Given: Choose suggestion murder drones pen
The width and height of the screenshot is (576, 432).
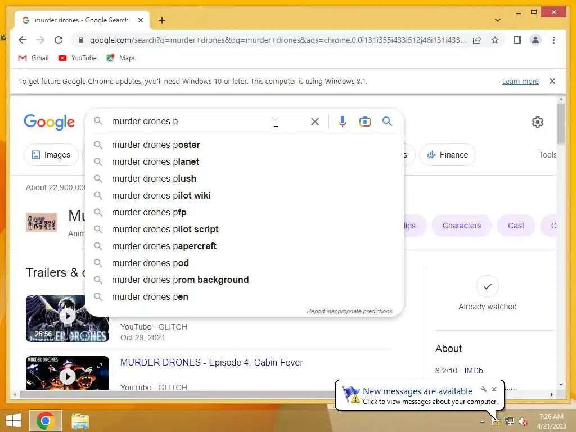Looking at the screenshot, I should (244, 297).
